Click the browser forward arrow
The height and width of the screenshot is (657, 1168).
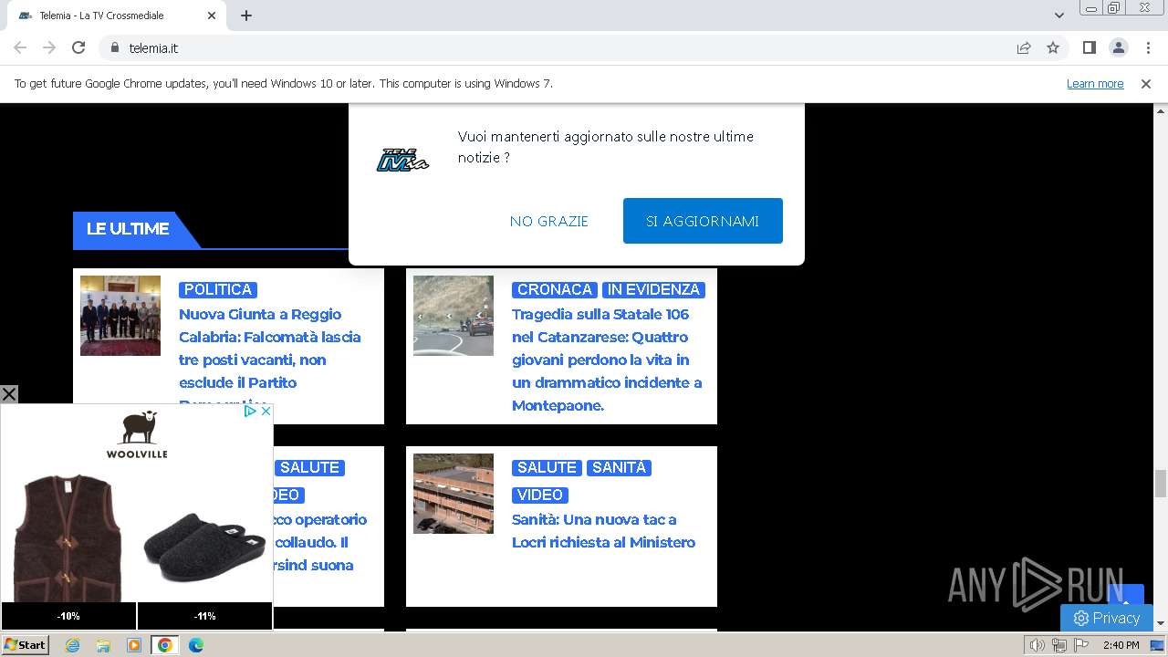pos(49,47)
